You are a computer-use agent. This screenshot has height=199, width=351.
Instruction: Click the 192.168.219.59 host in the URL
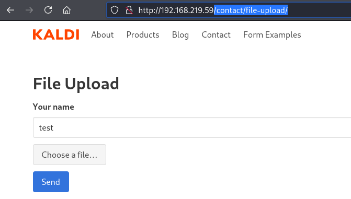point(187,10)
